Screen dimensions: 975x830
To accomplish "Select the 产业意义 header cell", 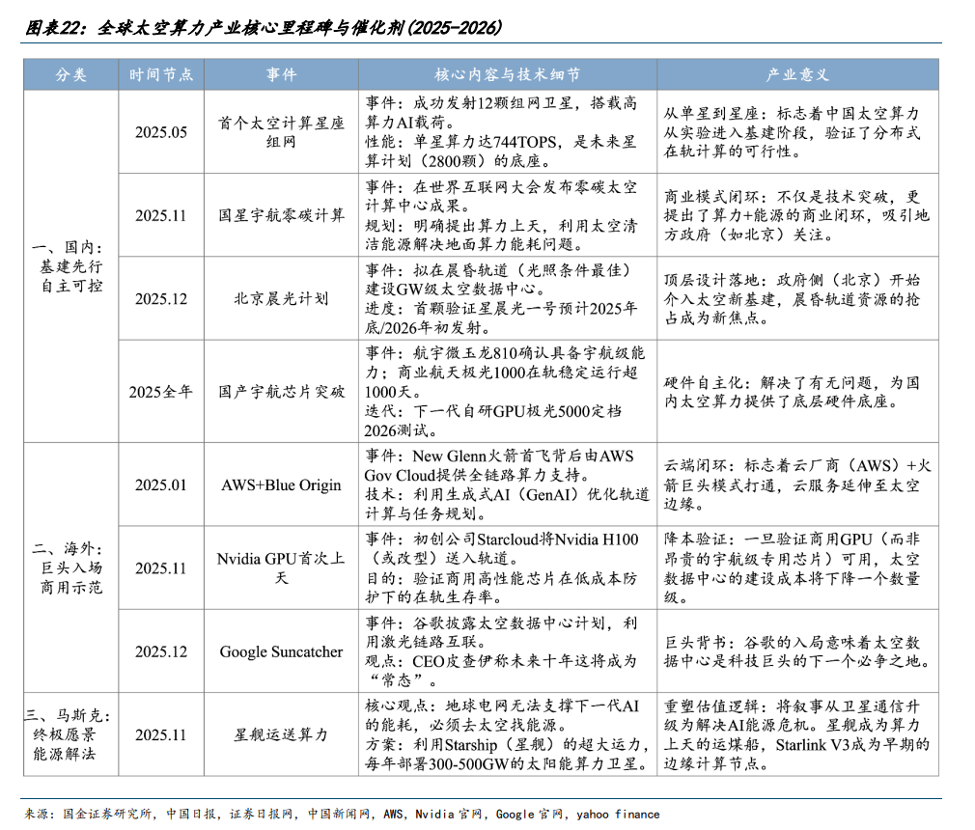I will coord(797,74).
